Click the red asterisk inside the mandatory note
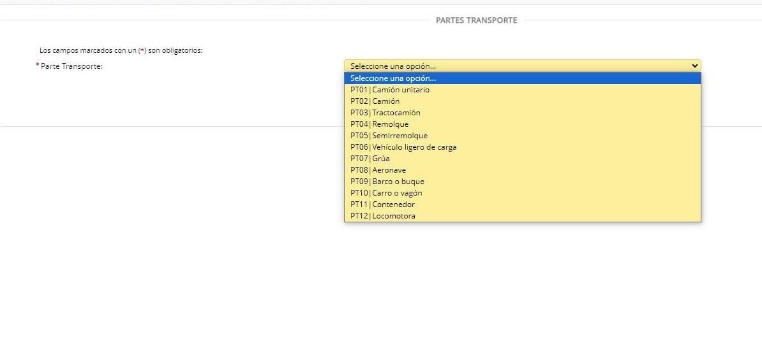762x337 pixels. point(142,50)
